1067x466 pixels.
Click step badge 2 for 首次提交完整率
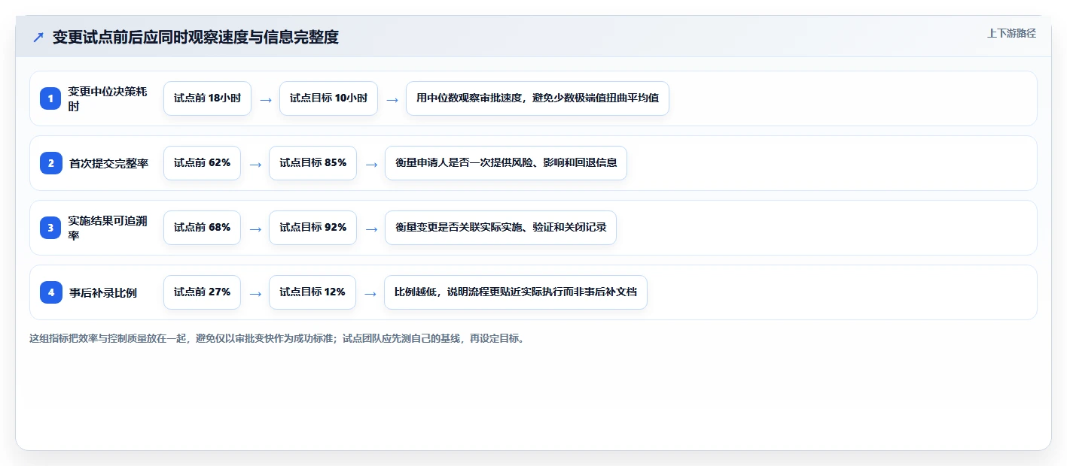point(51,163)
